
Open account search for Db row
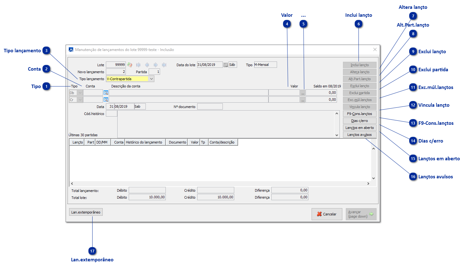106,93
